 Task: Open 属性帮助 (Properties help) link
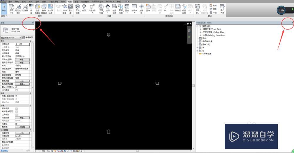4,151
